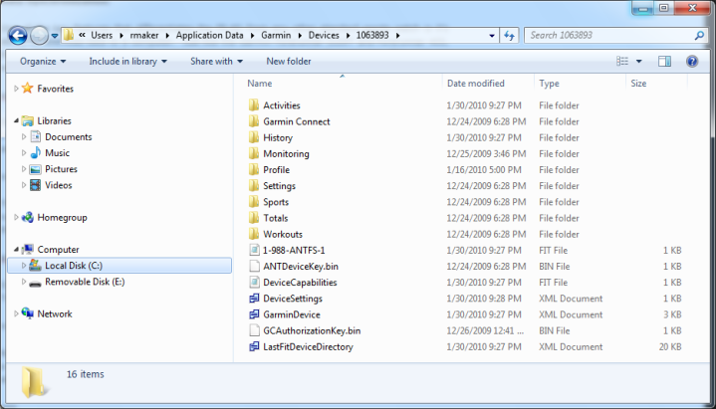The height and width of the screenshot is (409, 716).
Task: Click the Pictures library icon
Action: click(35, 169)
